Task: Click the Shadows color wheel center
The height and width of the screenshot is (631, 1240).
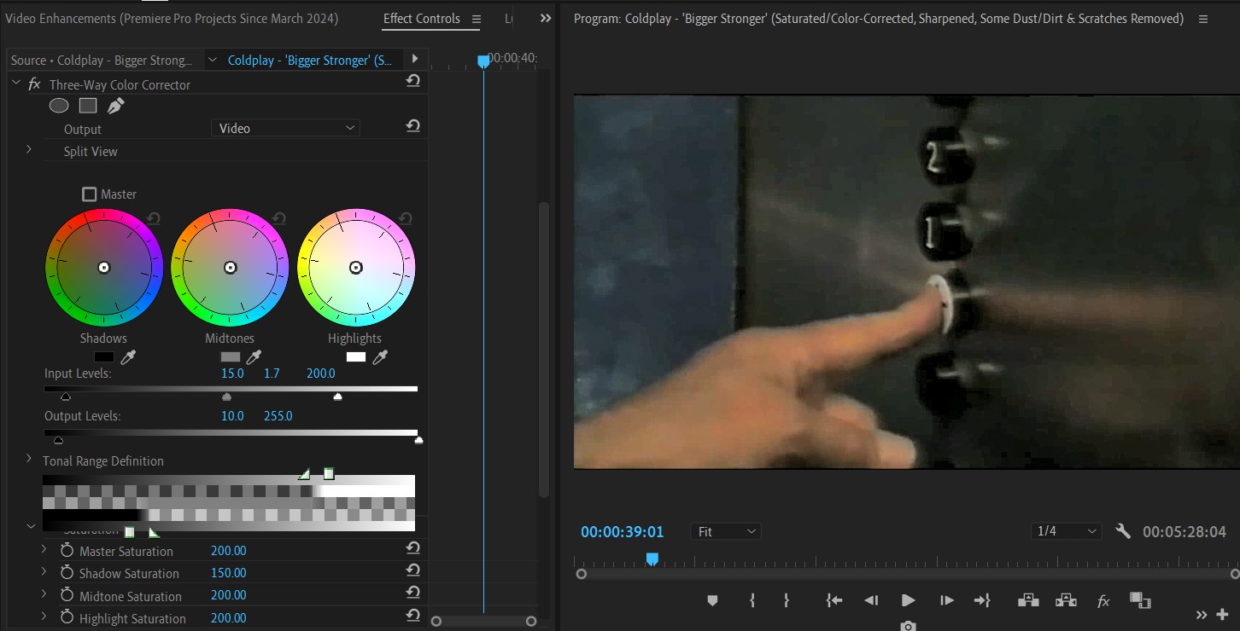Action: click(104, 268)
